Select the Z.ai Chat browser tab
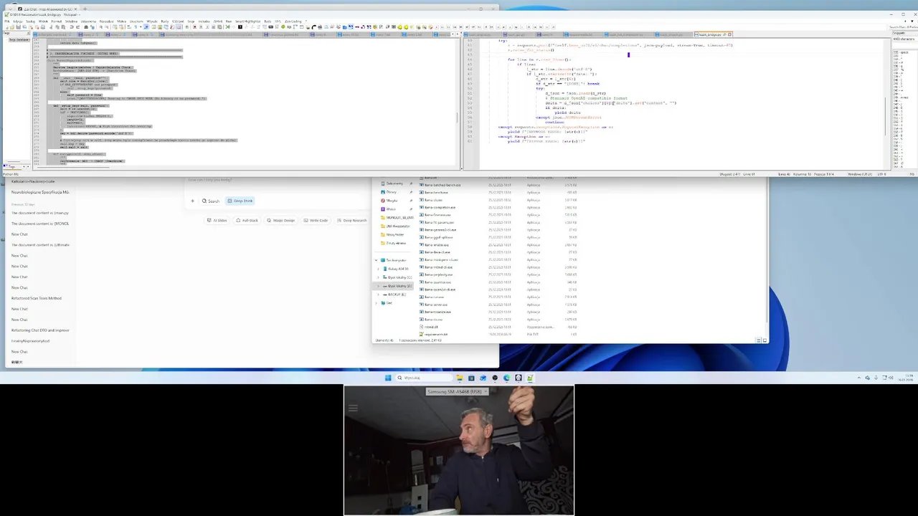 point(46,9)
